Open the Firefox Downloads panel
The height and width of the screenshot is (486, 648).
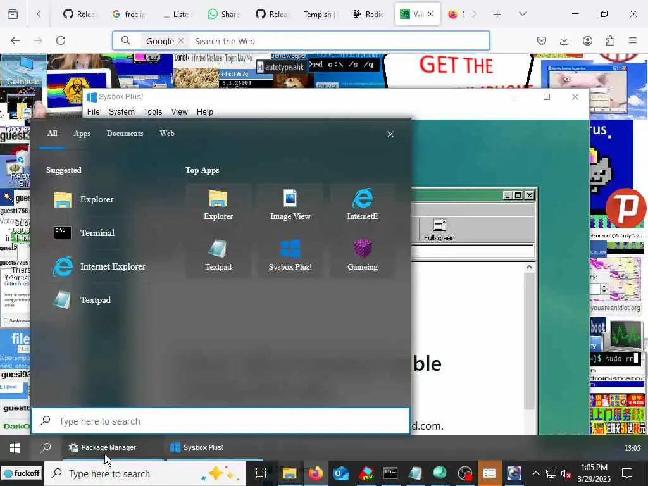point(564,40)
